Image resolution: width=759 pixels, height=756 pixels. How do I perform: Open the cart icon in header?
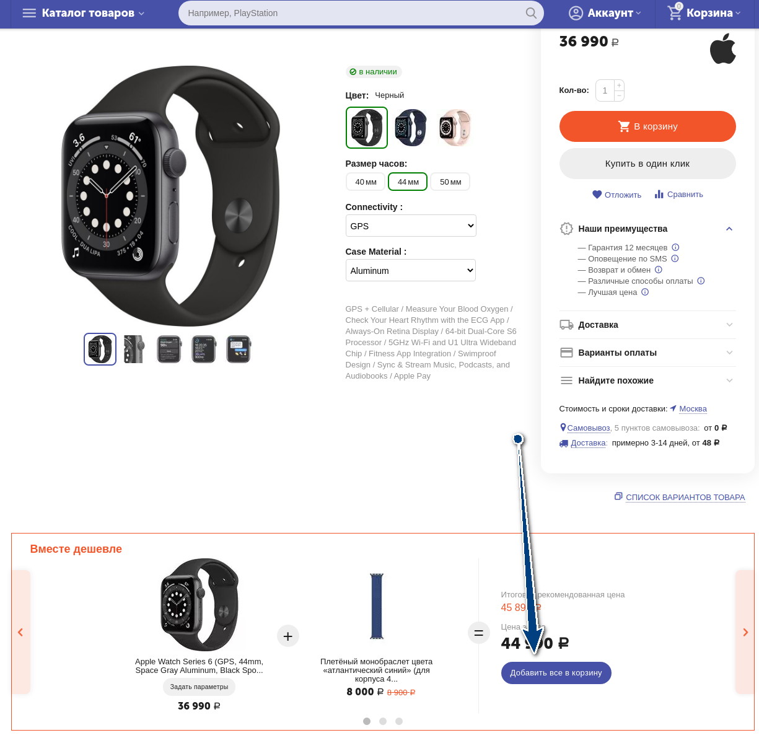click(x=675, y=12)
